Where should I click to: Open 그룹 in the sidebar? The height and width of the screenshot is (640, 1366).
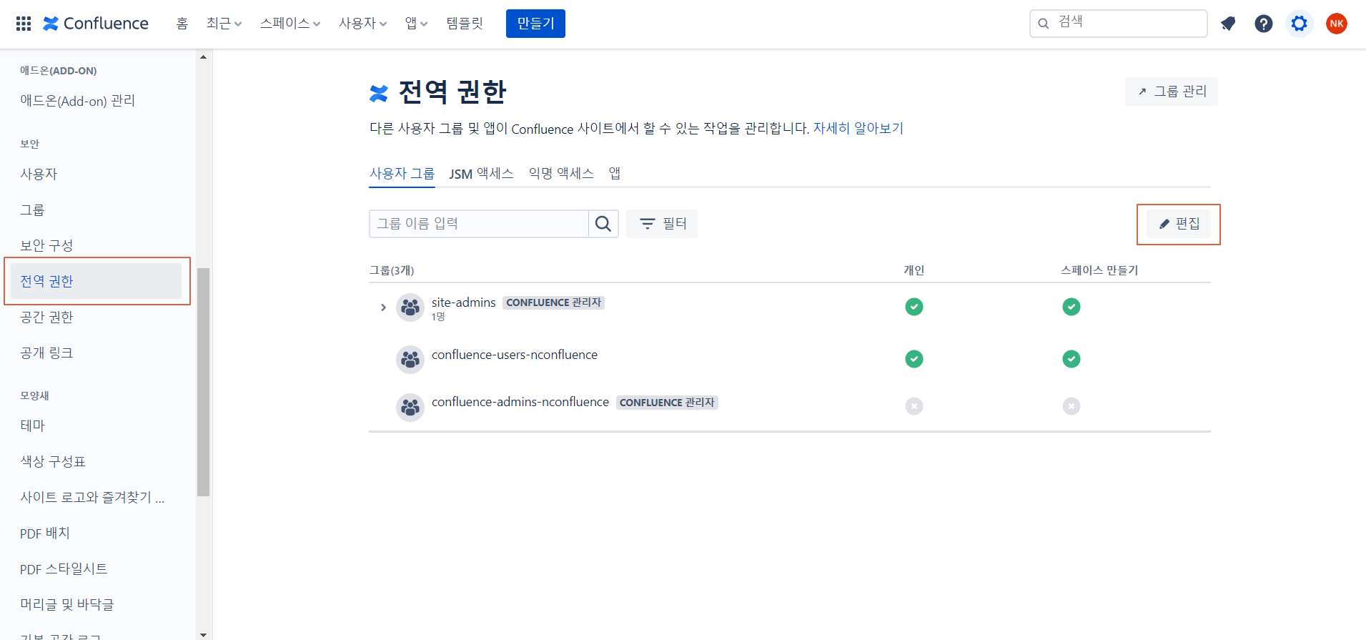(32, 210)
